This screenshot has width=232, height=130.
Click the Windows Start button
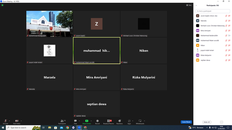tap(3, 127)
